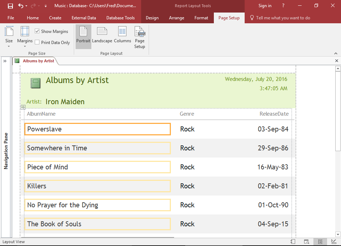This screenshot has width=341, height=246.
Task: Click Sign in
Action: tap(265, 6)
